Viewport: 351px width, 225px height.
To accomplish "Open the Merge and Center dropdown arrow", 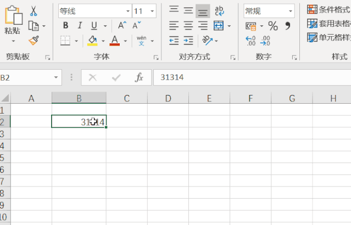I will click(x=229, y=26).
